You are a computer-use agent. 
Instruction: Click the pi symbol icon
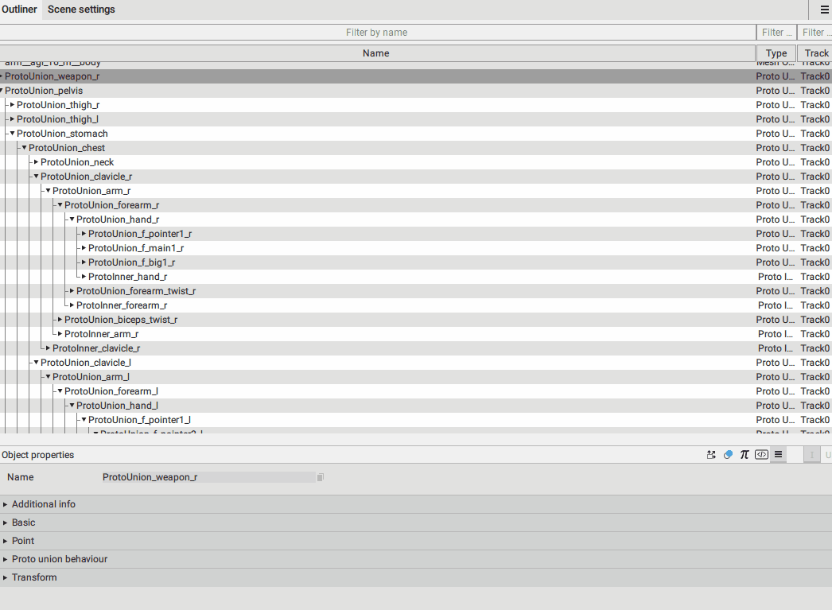(745, 455)
